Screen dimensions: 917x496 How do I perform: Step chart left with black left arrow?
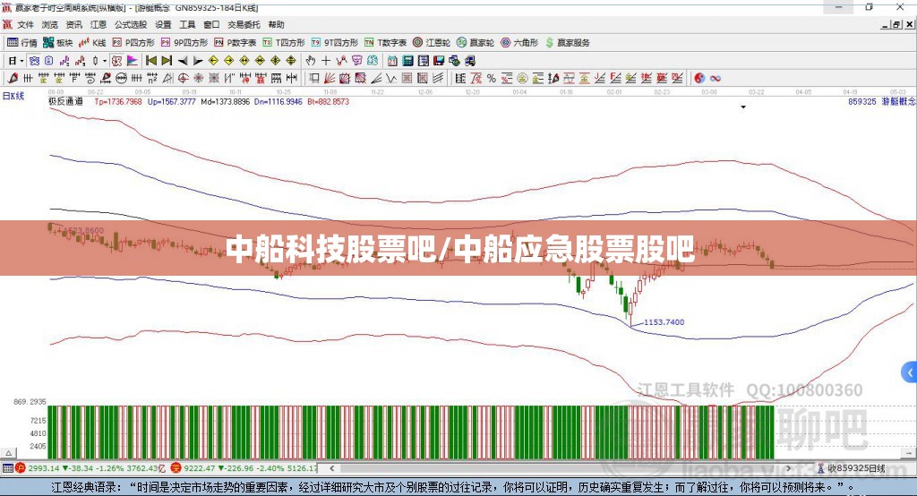coord(183,61)
